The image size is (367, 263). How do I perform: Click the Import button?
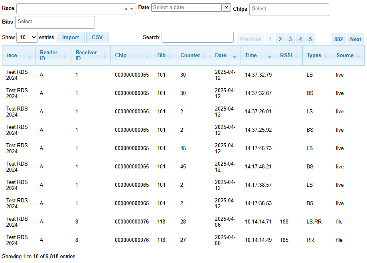pyautogui.click(x=71, y=38)
